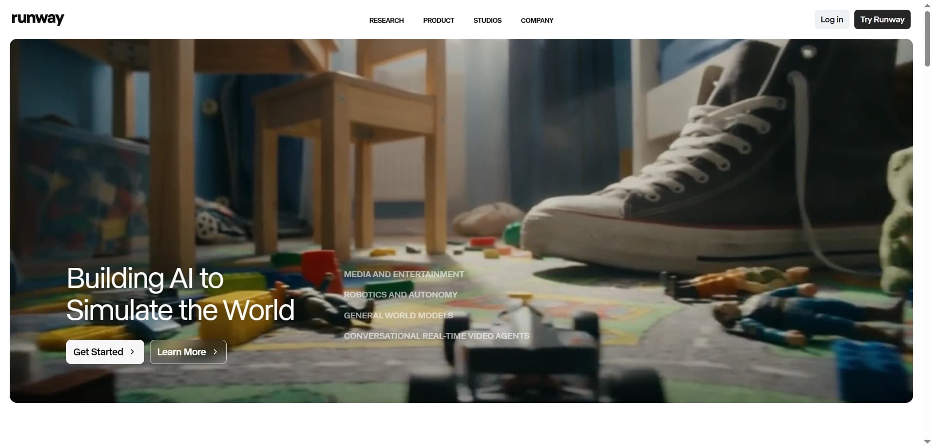Viewport: 932px width, 447px height.
Task: Click the chevron arrow inside Learn More
Action: coord(216,352)
